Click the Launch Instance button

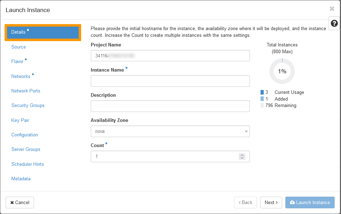pyautogui.click(x=309, y=202)
